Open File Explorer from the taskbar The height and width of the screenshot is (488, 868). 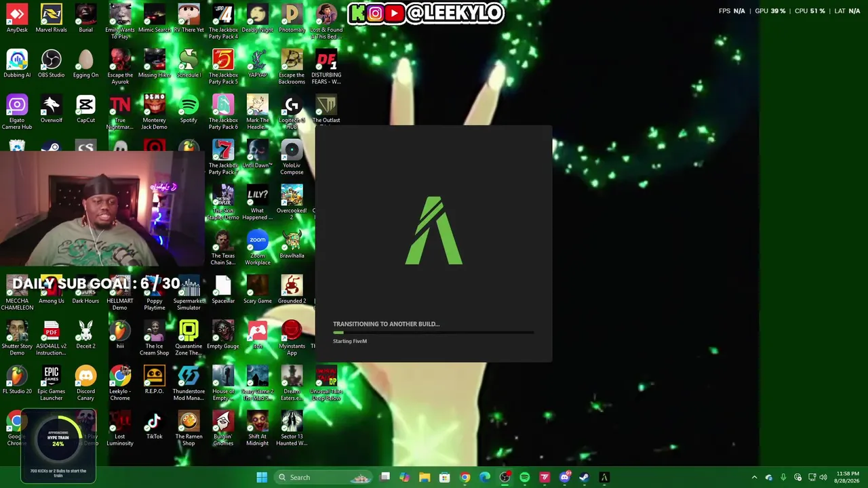(425, 477)
